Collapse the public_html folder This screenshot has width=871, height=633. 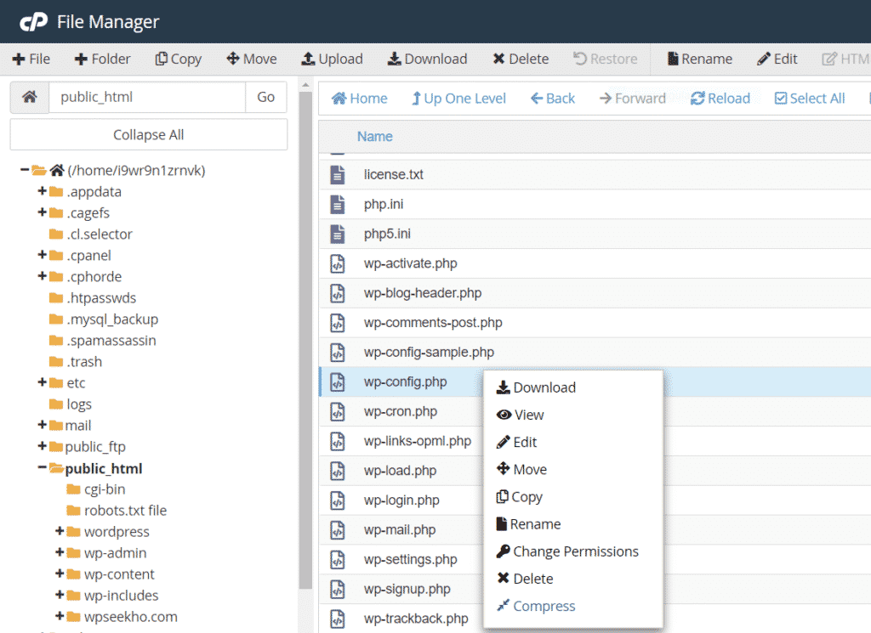point(43,467)
